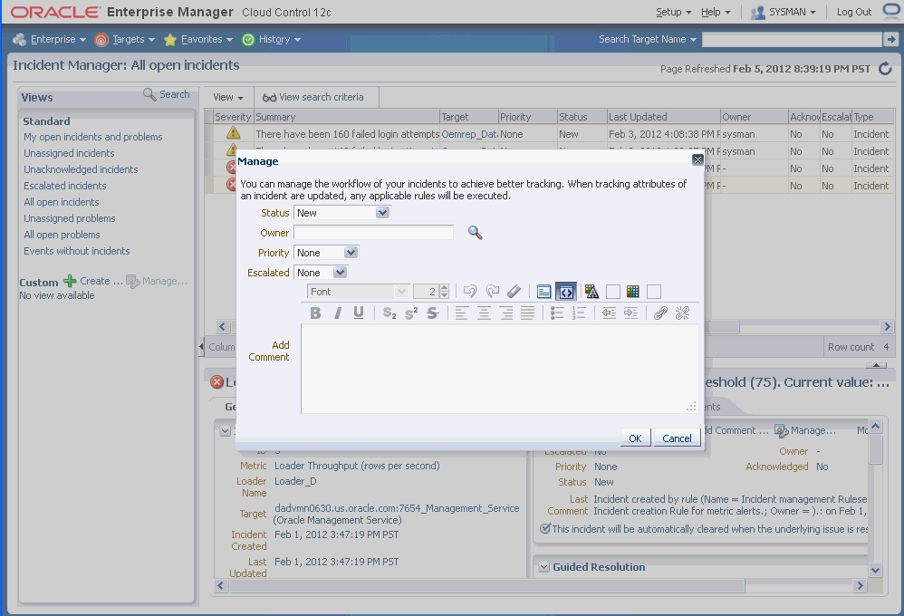Toggle Underline formatting in comment editor

[359, 313]
